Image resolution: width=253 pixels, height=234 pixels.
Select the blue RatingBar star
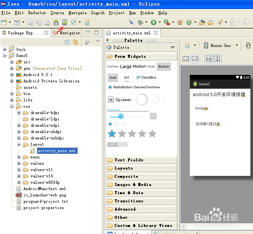(x=112, y=134)
